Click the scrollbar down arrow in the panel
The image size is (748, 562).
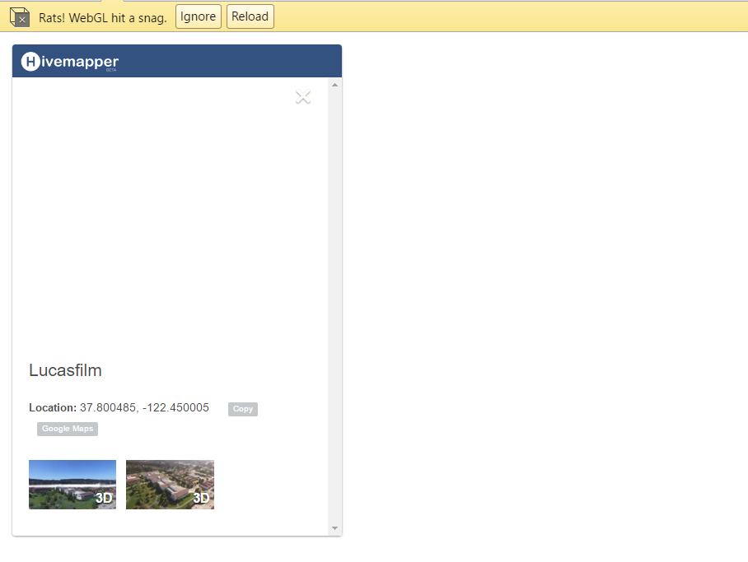click(x=335, y=528)
